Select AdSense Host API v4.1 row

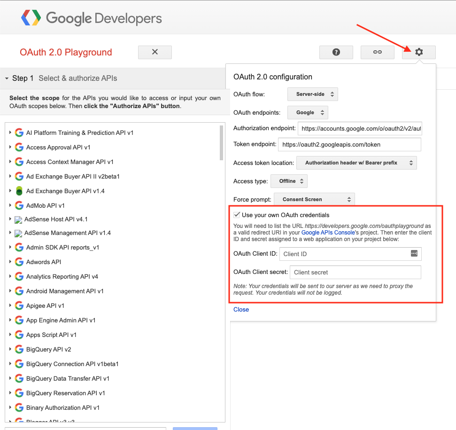56,219
